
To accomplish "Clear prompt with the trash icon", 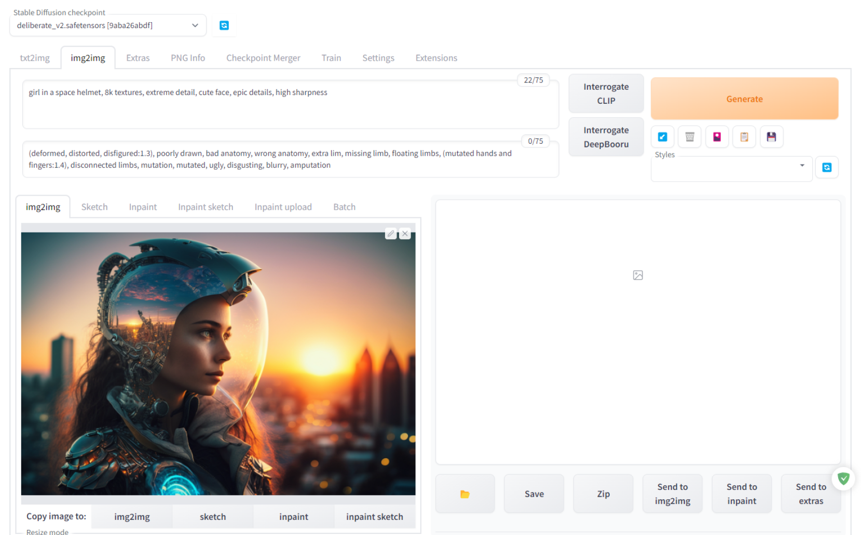I will (690, 137).
